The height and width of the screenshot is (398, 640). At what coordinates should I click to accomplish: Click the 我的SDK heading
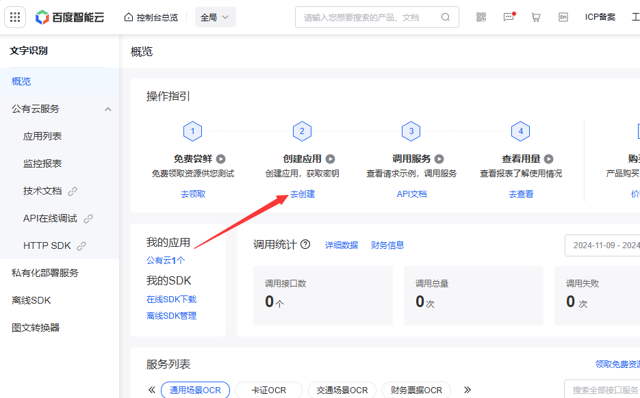click(168, 280)
